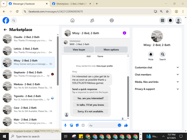Attach a photo with the image icon
Image resolution: width=187 pixels, height=140 pixels.
[x=71, y=125]
